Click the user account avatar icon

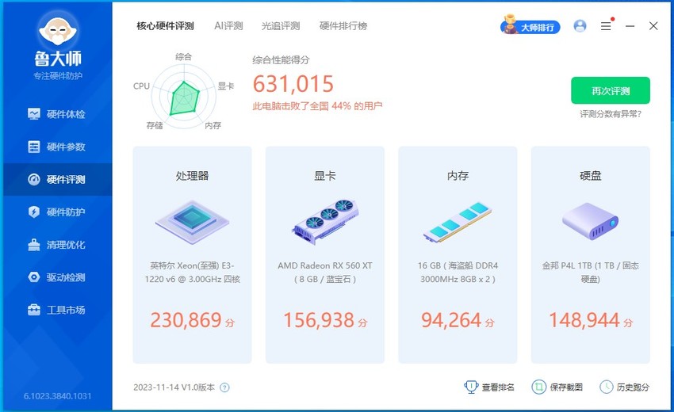(x=580, y=26)
